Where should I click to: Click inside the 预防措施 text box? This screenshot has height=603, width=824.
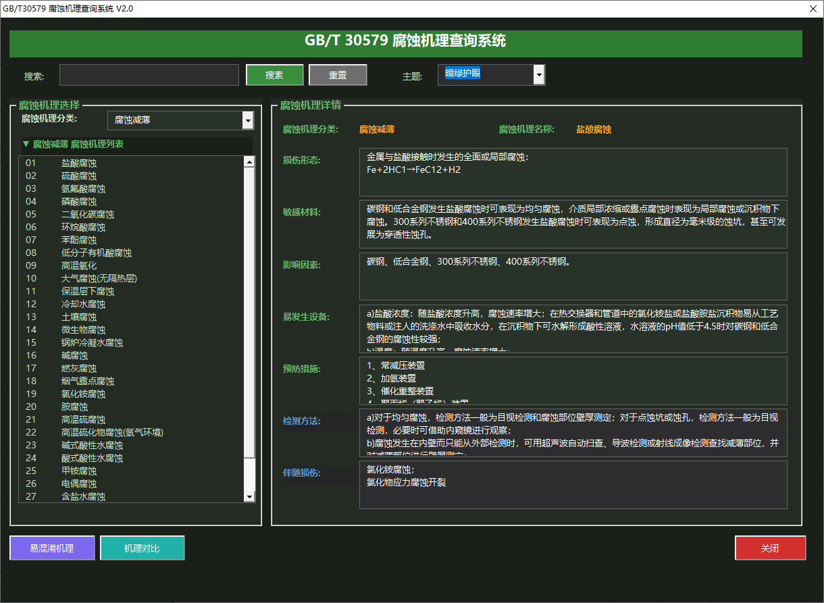[x=573, y=380]
